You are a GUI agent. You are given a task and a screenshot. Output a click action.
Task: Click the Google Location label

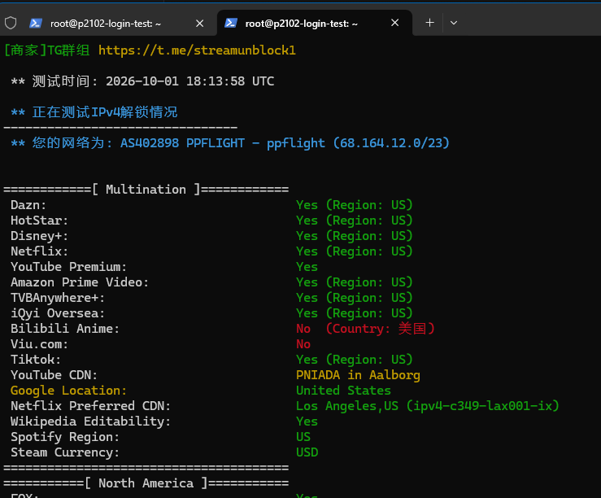[68, 391]
